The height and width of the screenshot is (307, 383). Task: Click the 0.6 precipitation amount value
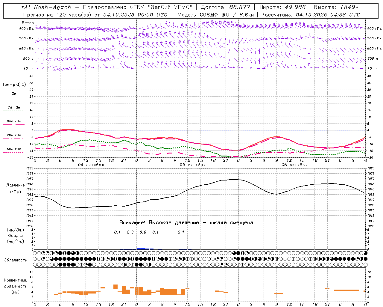click(143, 232)
